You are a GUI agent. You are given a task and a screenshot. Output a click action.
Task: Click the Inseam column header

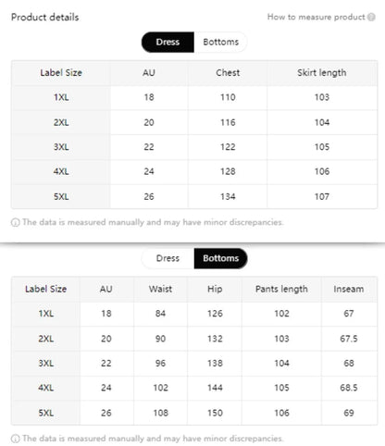pos(349,289)
